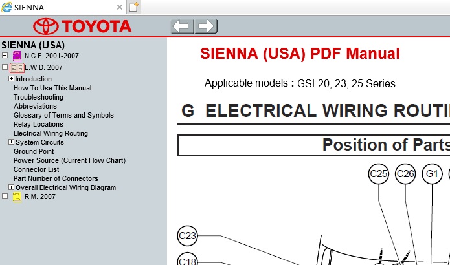Click the G ELECTRICAL WIRING ROUTING heading
450x265 pixels.
click(x=316, y=111)
